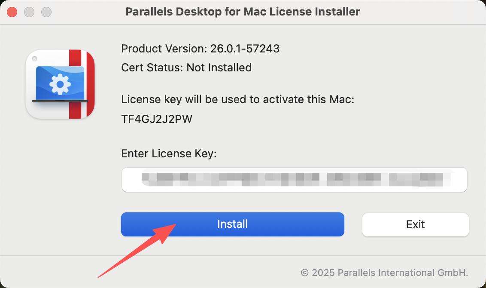This screenshot has height=288, width=486.
Task: Click the small dot on app icon corner
Action: tap(35, 58)
